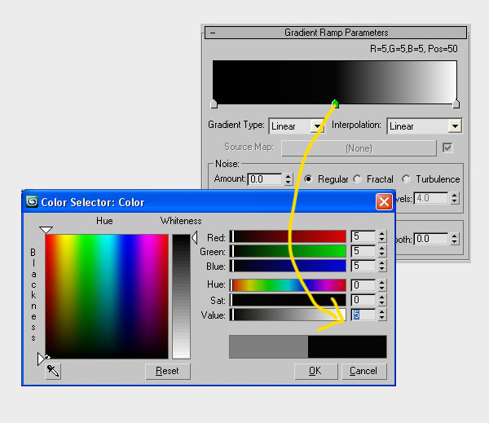489x423 pixels.
Task: Collapse the Gradient Ramp Parameters rollout
Action: (213, 33)
